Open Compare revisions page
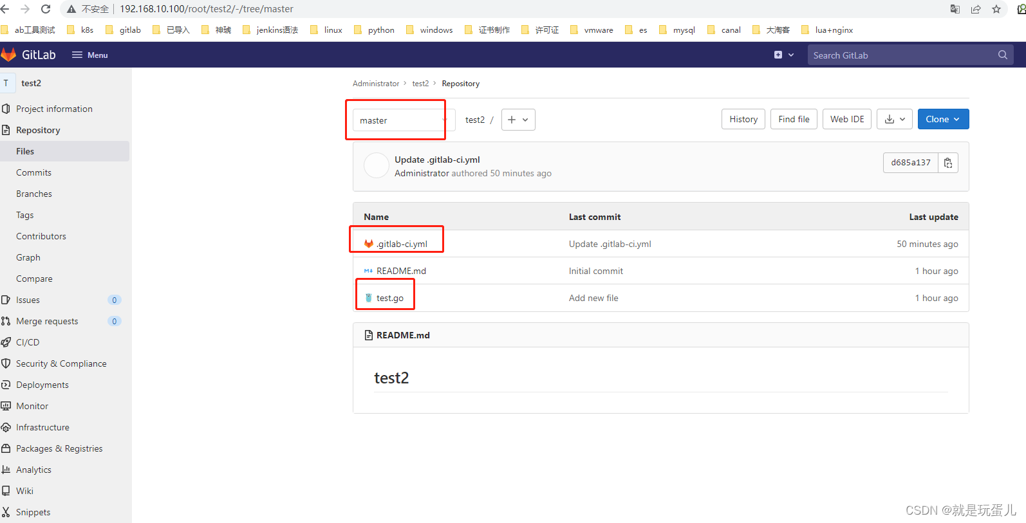Screen dimensions: 1026x523 click(34, 279)
